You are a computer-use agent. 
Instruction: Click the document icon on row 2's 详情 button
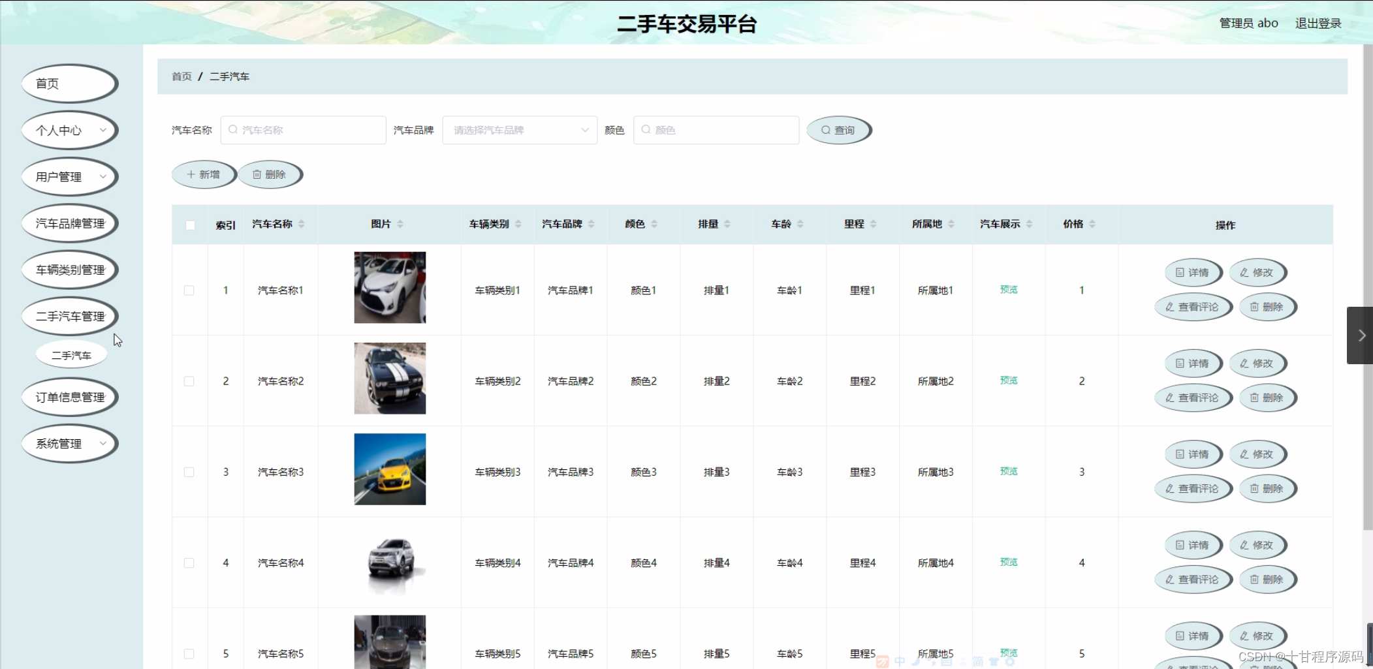[x=1179, y=364]
